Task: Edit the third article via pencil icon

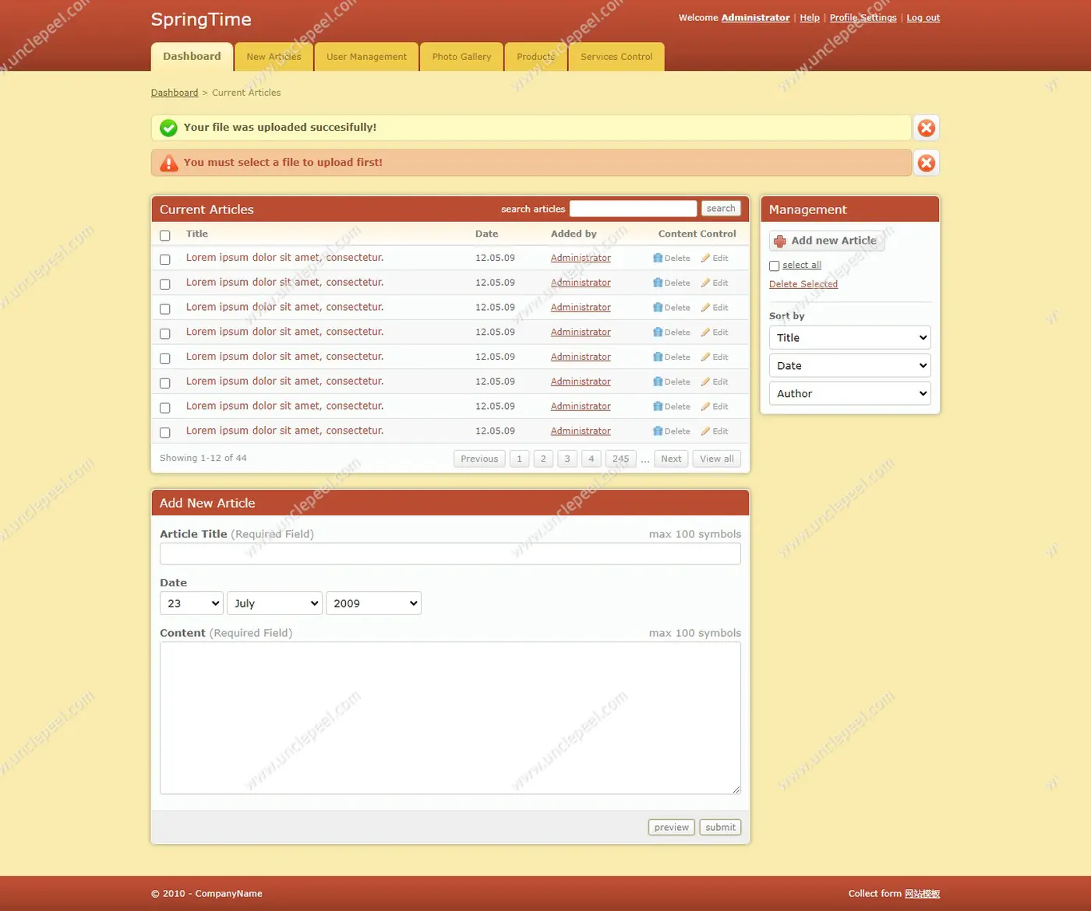Action: (715, 308)
